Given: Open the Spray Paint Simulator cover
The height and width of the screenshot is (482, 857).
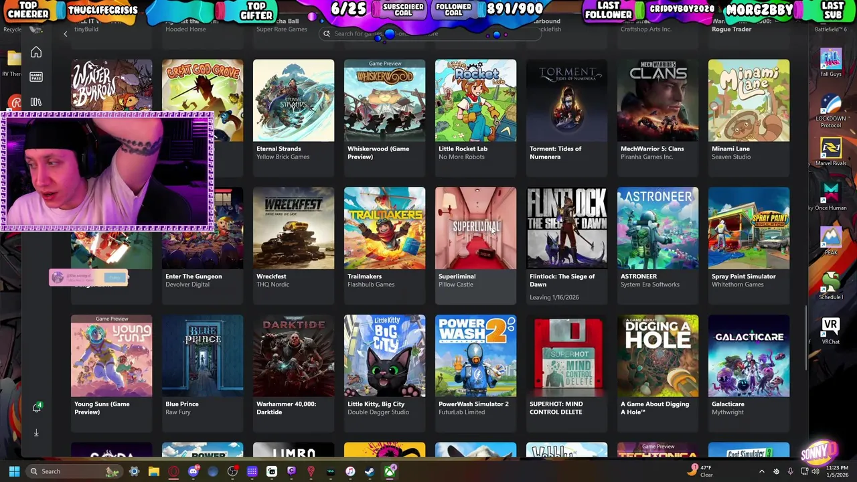Looking at the screenshot, I should pyautogui.click(x=749, y=228).
